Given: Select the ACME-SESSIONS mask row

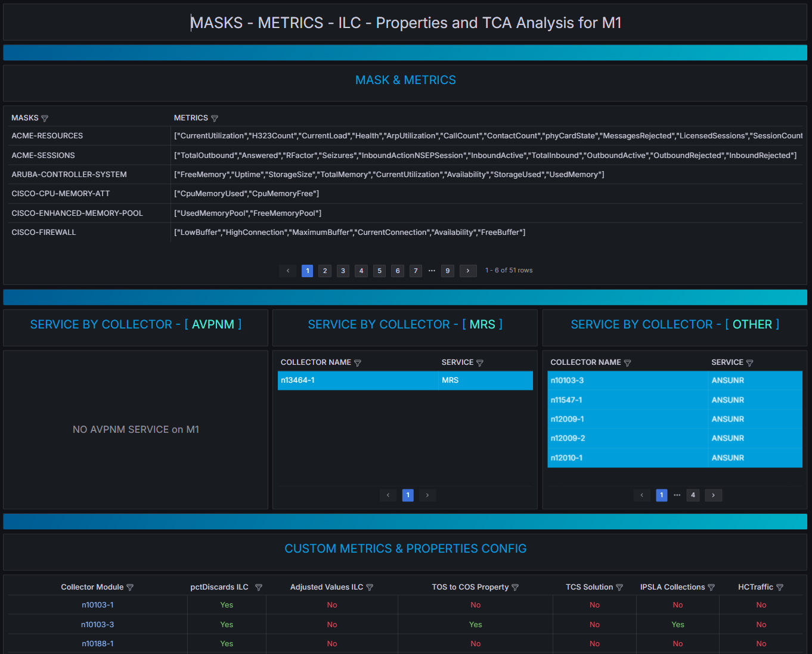Looking at the screenshot, I should [44, 156].
